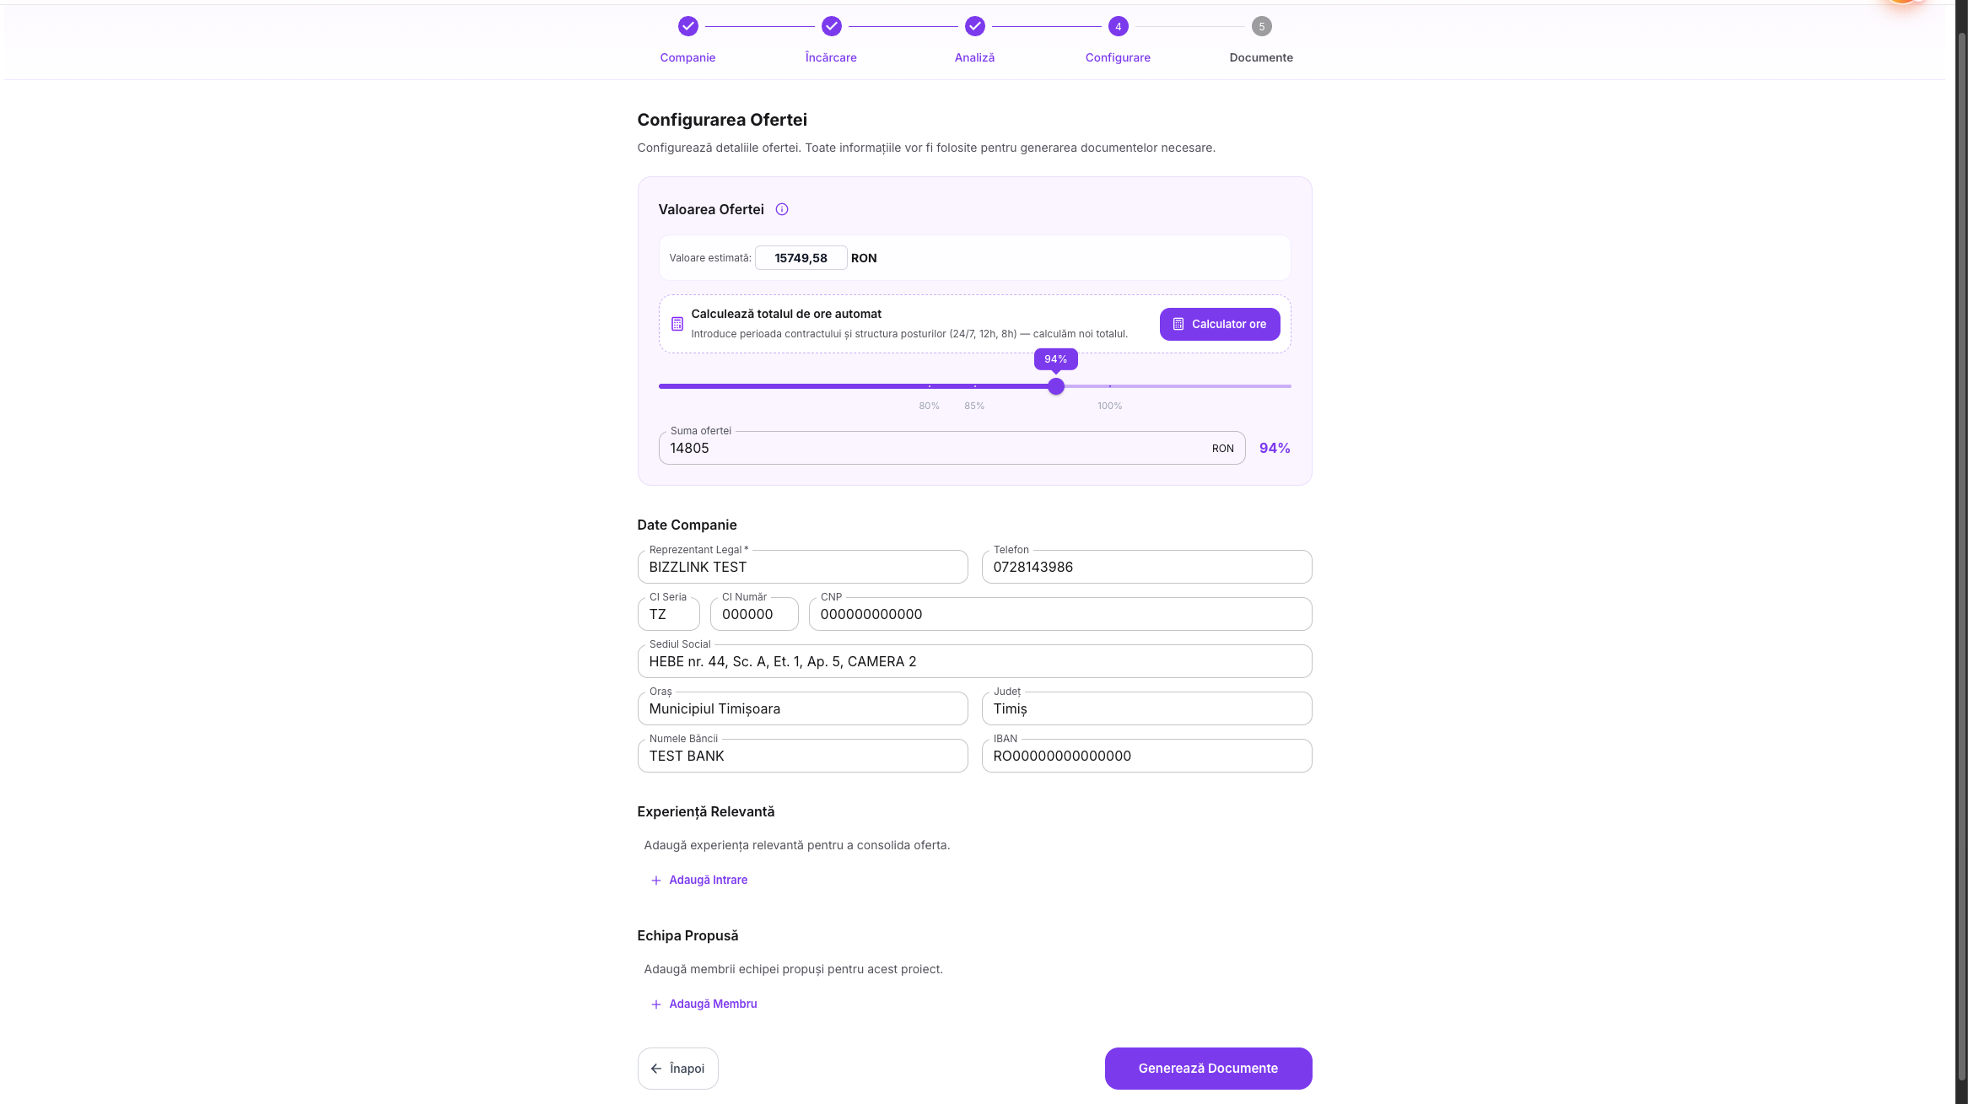This screenshot has width=1968, height=1104.
Task: Click step 5 Documente circle
Action: [1262, 26]
